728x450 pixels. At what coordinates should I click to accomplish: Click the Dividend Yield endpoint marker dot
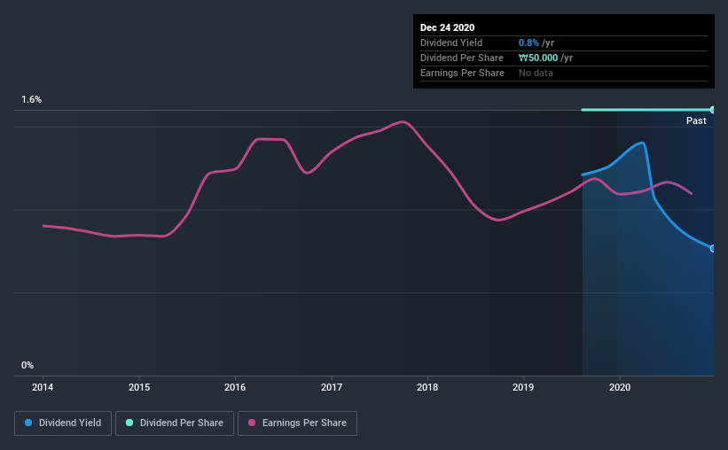tap(712, 249)
